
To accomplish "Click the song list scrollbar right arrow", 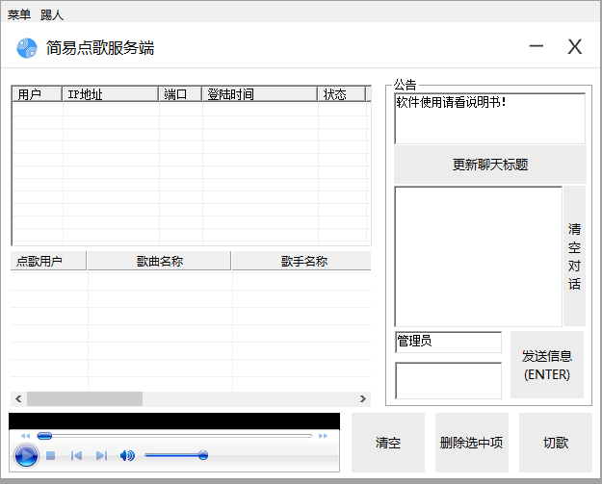I will point(363,398).
